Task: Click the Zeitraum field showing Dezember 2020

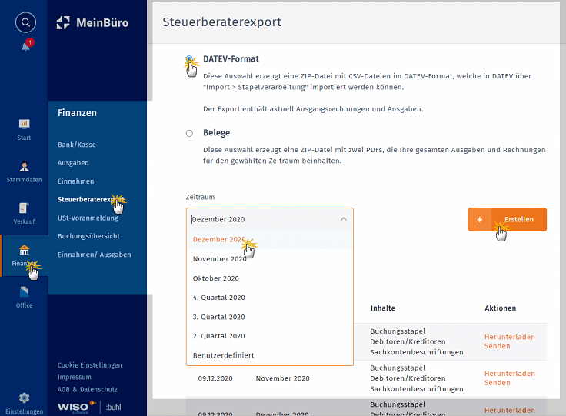Action: pos(270,219)
